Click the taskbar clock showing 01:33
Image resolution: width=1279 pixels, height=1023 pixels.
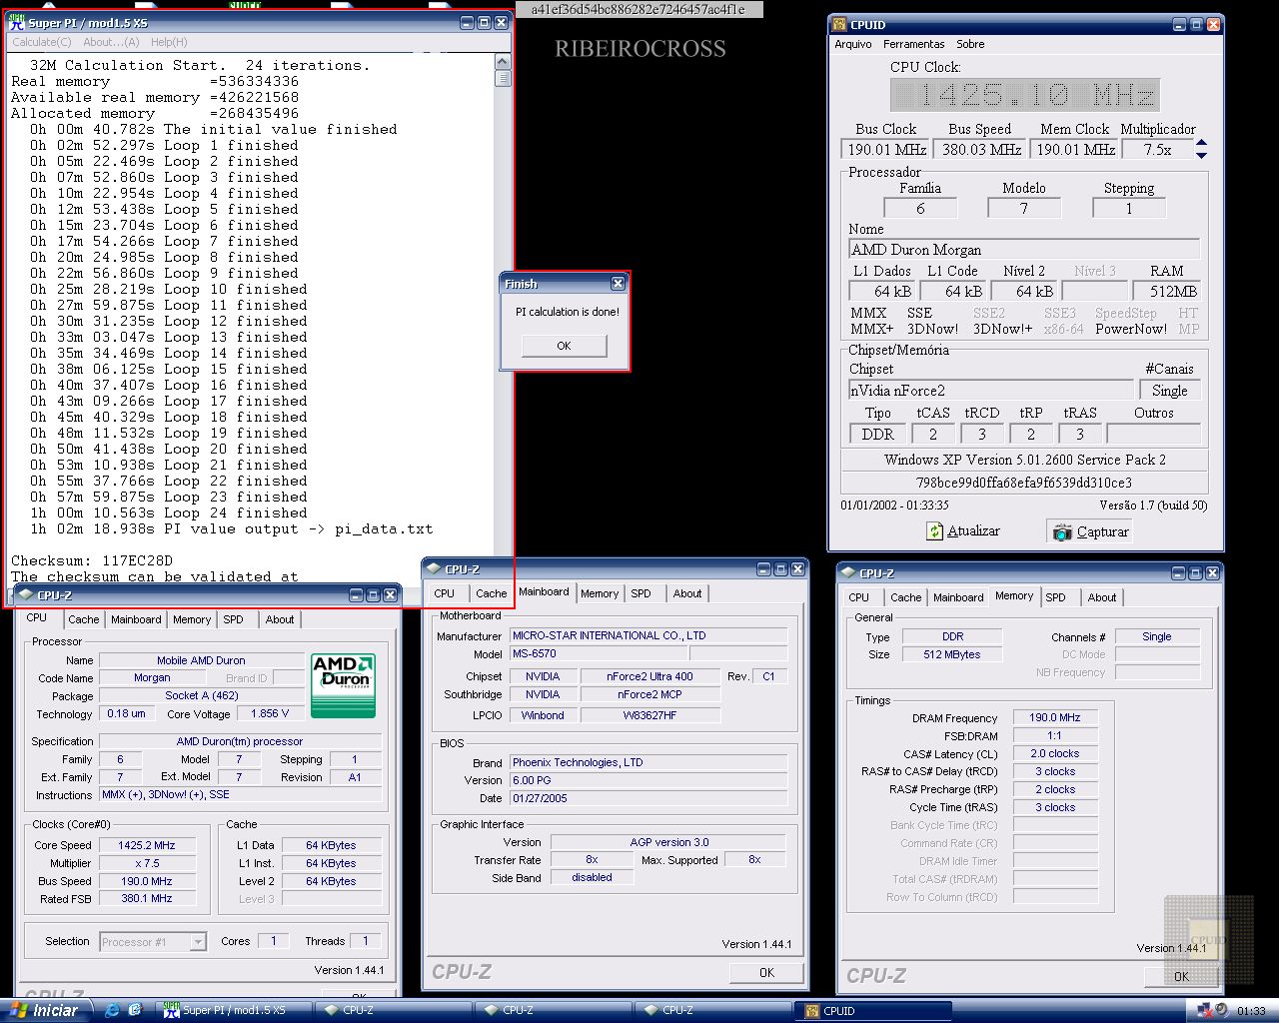(1251, 1011)
